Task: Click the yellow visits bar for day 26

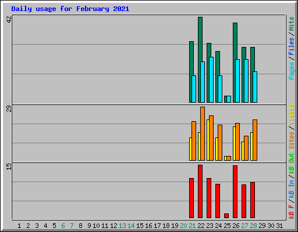Action: point(234,143)
